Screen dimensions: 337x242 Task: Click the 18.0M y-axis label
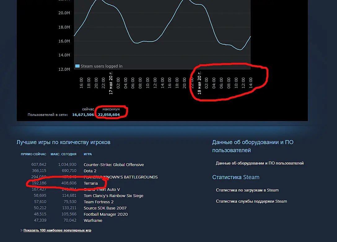coord(64,27)
